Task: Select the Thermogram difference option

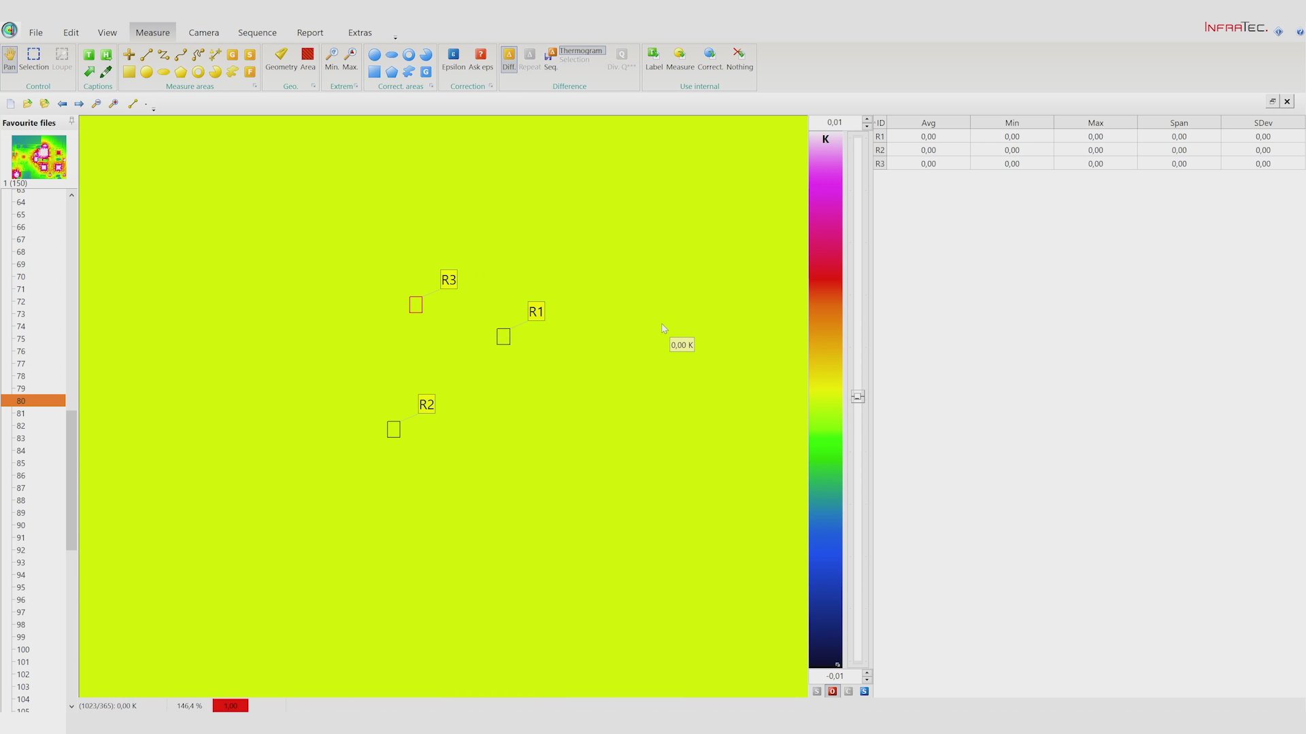Action: click(581, 51)
